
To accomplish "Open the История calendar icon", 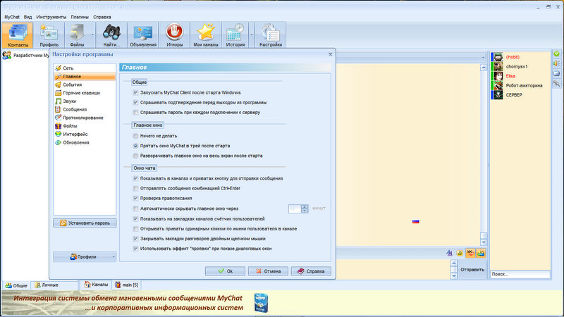I will (x=235, y=35).
